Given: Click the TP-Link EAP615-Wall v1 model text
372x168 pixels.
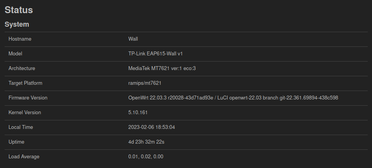Looking at the screenshot, I should point(155,54).
